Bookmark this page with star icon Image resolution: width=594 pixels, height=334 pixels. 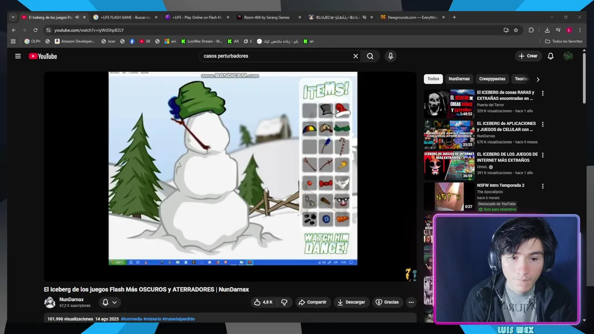pyautogui.click(x=516, y=30)
